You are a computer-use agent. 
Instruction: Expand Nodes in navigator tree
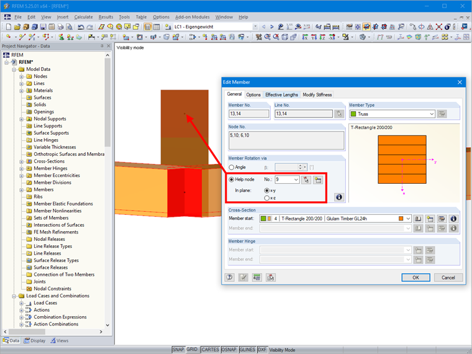click(x=21, y=76)
